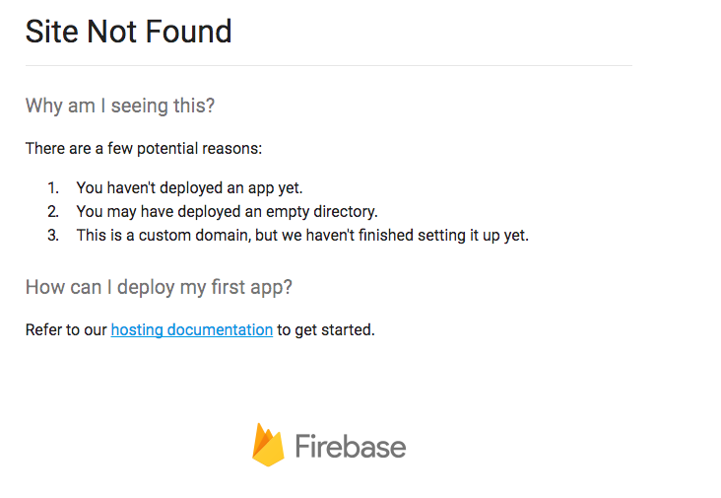Click the Site Not Found heading
721x498 pixels.
[x=128, y=32]
